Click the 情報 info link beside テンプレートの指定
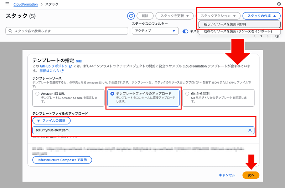The height and width of the screenshot is (188, 285). (x=79, y=61)
